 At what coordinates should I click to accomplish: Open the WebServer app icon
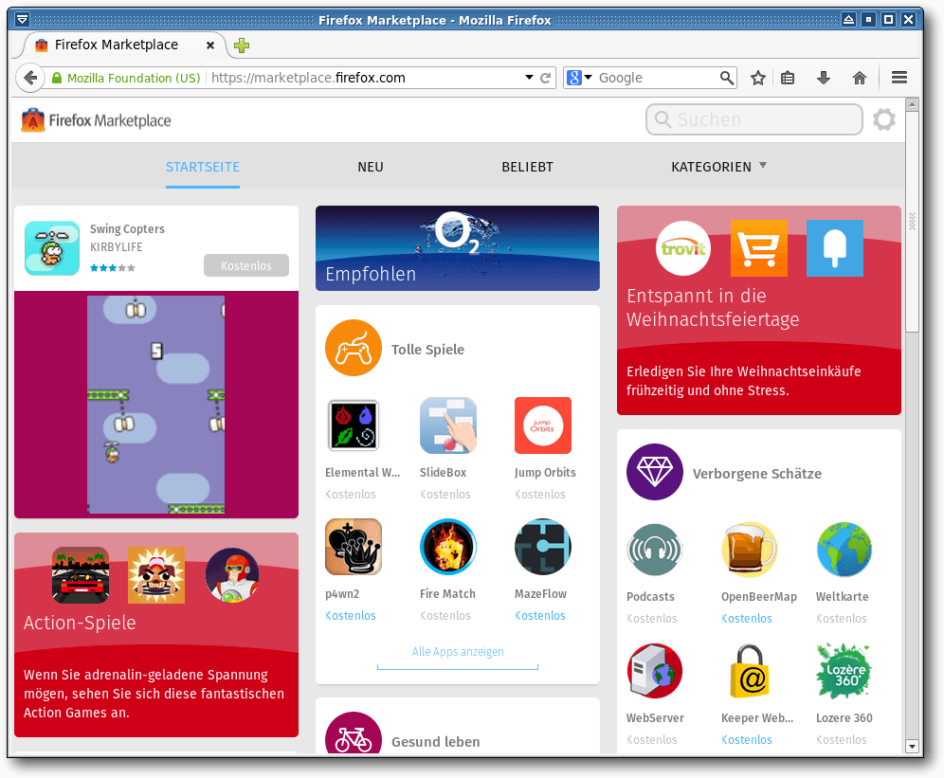[x=654, y=671]
